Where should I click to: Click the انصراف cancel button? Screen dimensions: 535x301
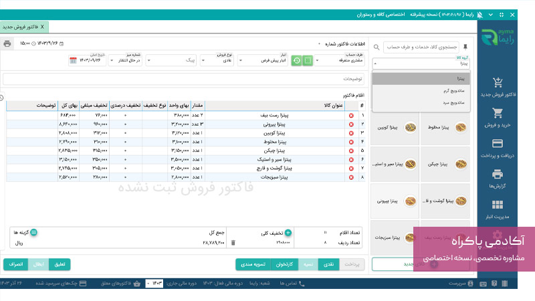point(15,264)
